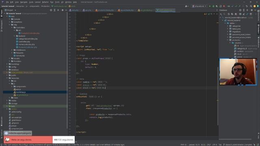The height and width of the screenshot is (146, 260).
Task: Open the user account icon in the toolbar
Action: point(186,6)
